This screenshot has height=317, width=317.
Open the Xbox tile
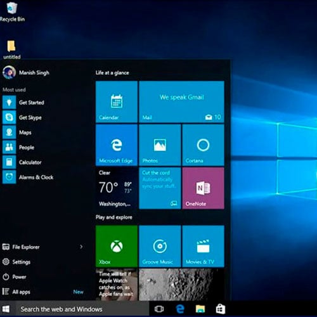click(x=117, y=246)
